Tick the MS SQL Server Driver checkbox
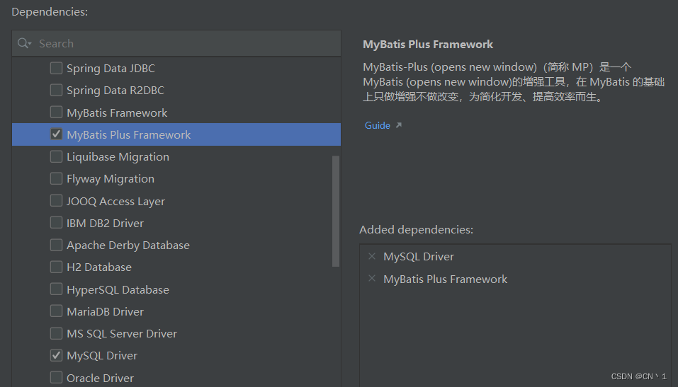678x387 pixels. point(56,333)
